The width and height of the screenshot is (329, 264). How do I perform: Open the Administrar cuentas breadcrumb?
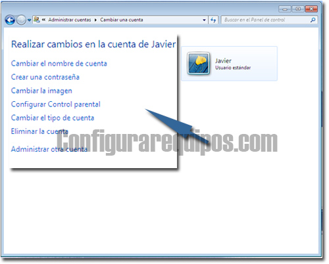[x=70, y=20]
